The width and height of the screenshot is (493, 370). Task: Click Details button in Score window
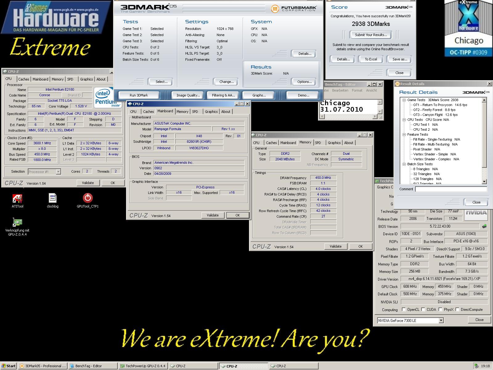pos(343,59)
